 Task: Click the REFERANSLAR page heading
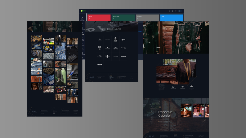(112, 29)
